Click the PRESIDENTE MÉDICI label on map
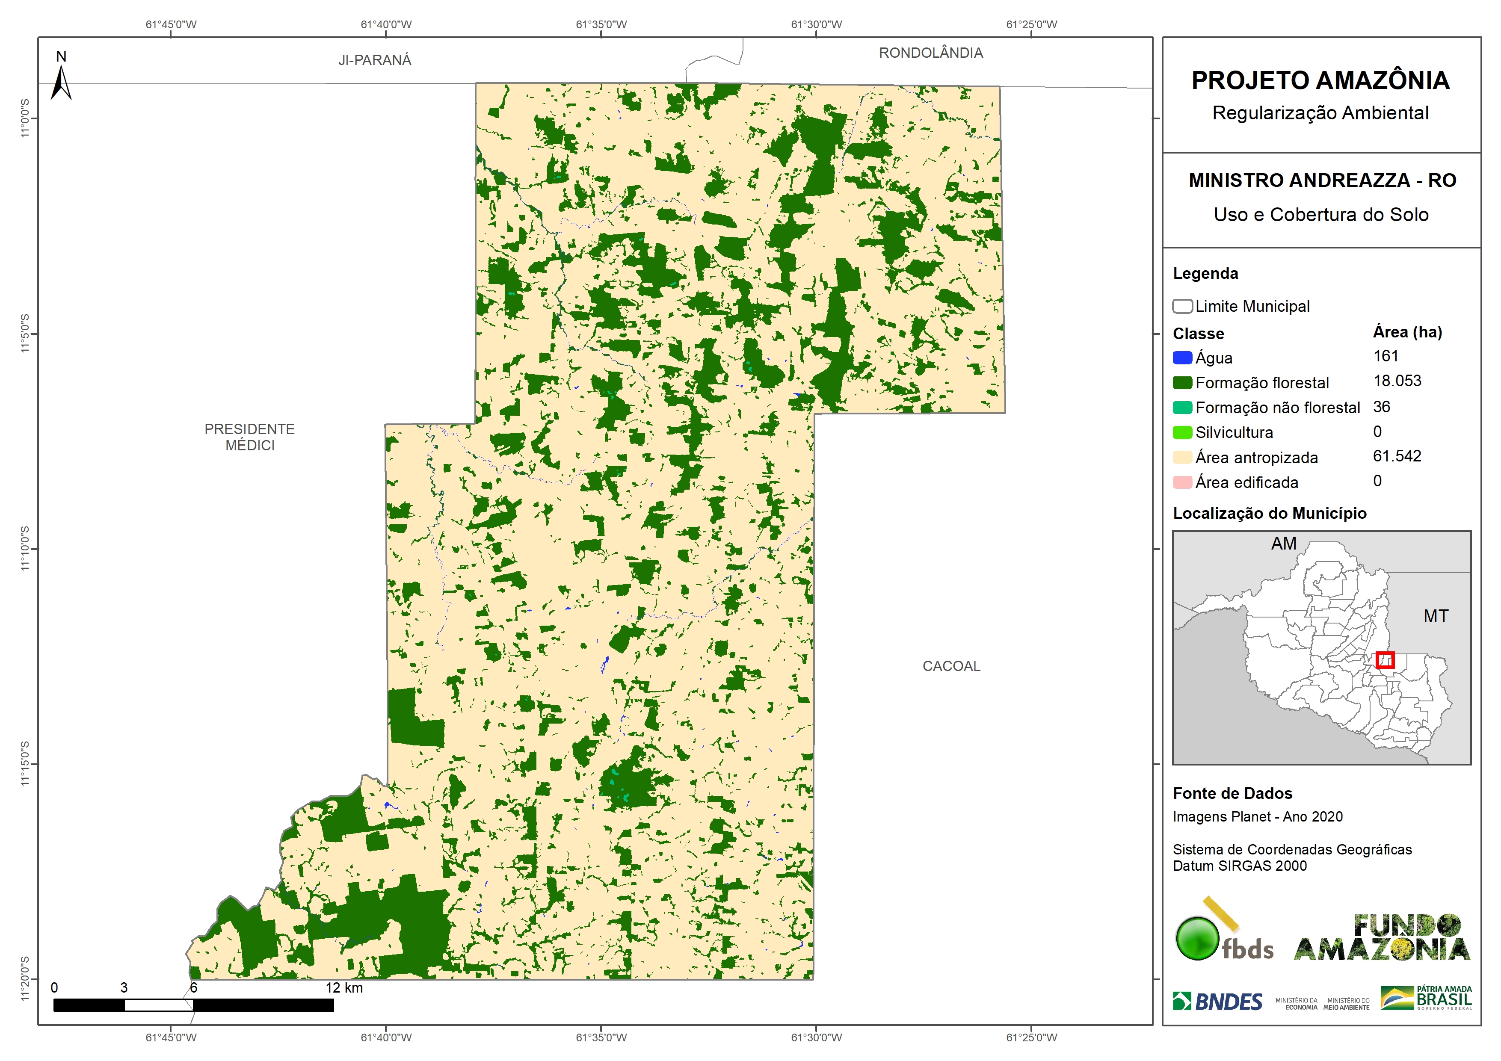1501x1061 pixels. (250, 437)
